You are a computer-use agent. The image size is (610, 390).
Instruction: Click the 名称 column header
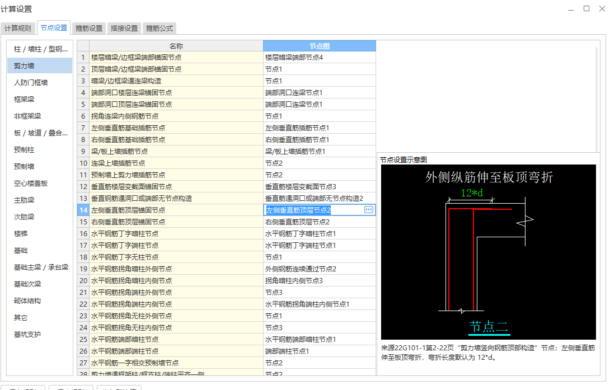click(x=176, y=46)
